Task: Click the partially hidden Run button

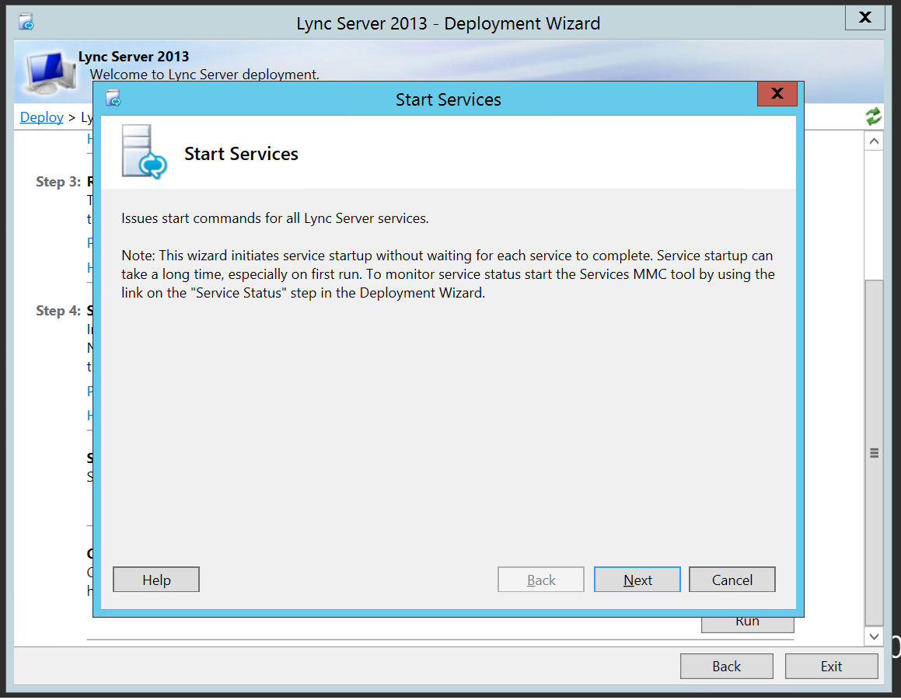Action: point(748,625)
